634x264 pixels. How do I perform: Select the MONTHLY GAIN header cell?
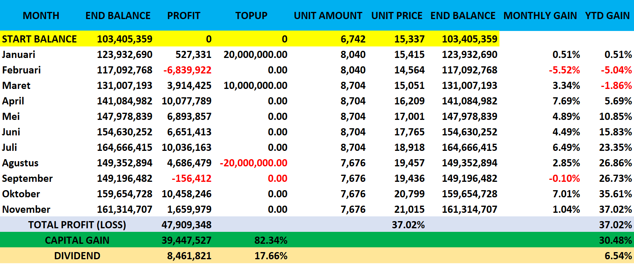540,15
